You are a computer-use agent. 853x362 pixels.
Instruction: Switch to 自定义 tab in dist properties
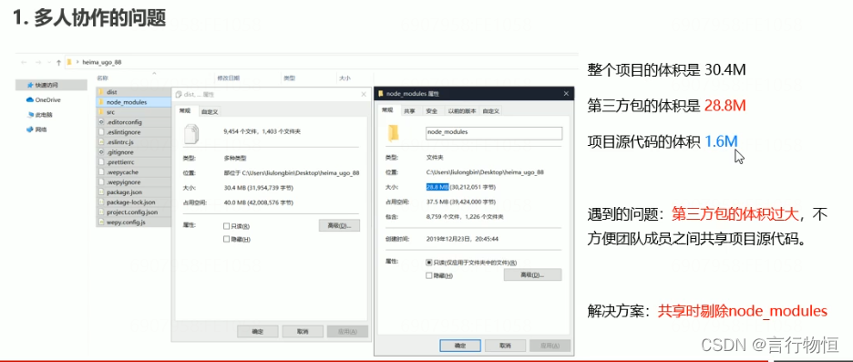[210, 111]
